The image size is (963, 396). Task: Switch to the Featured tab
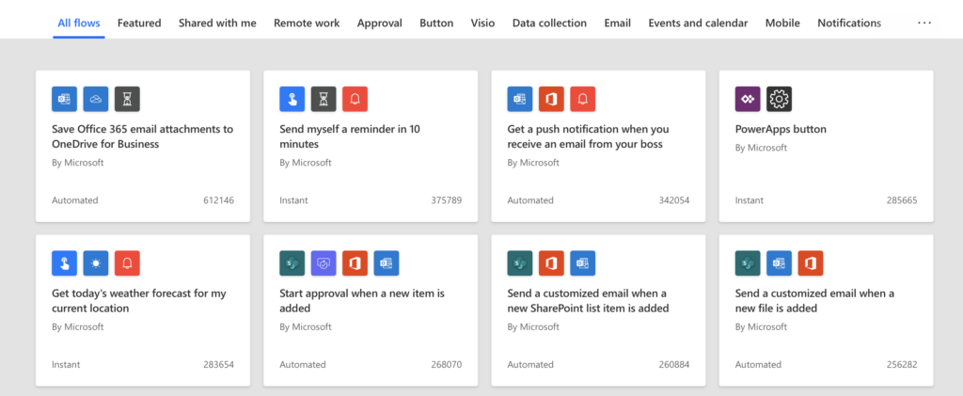click(x=140, y=23)
